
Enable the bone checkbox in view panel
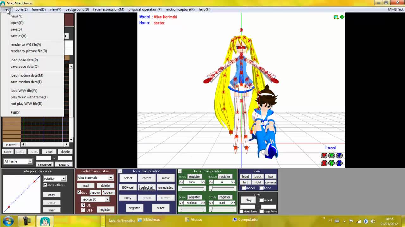(262, 188)
